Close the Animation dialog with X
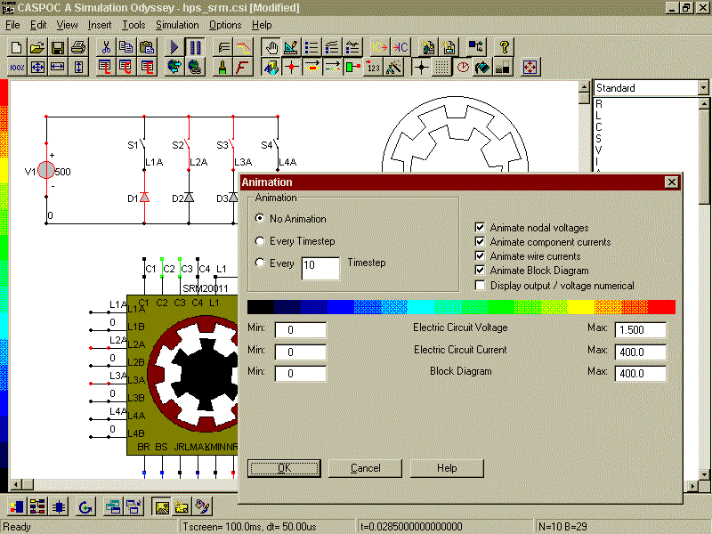Screen dimensions: 712x534 pyautogui.click(x=672, y=182)
